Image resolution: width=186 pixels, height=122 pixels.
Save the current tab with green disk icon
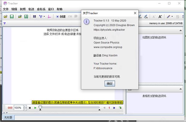[12, 17]
